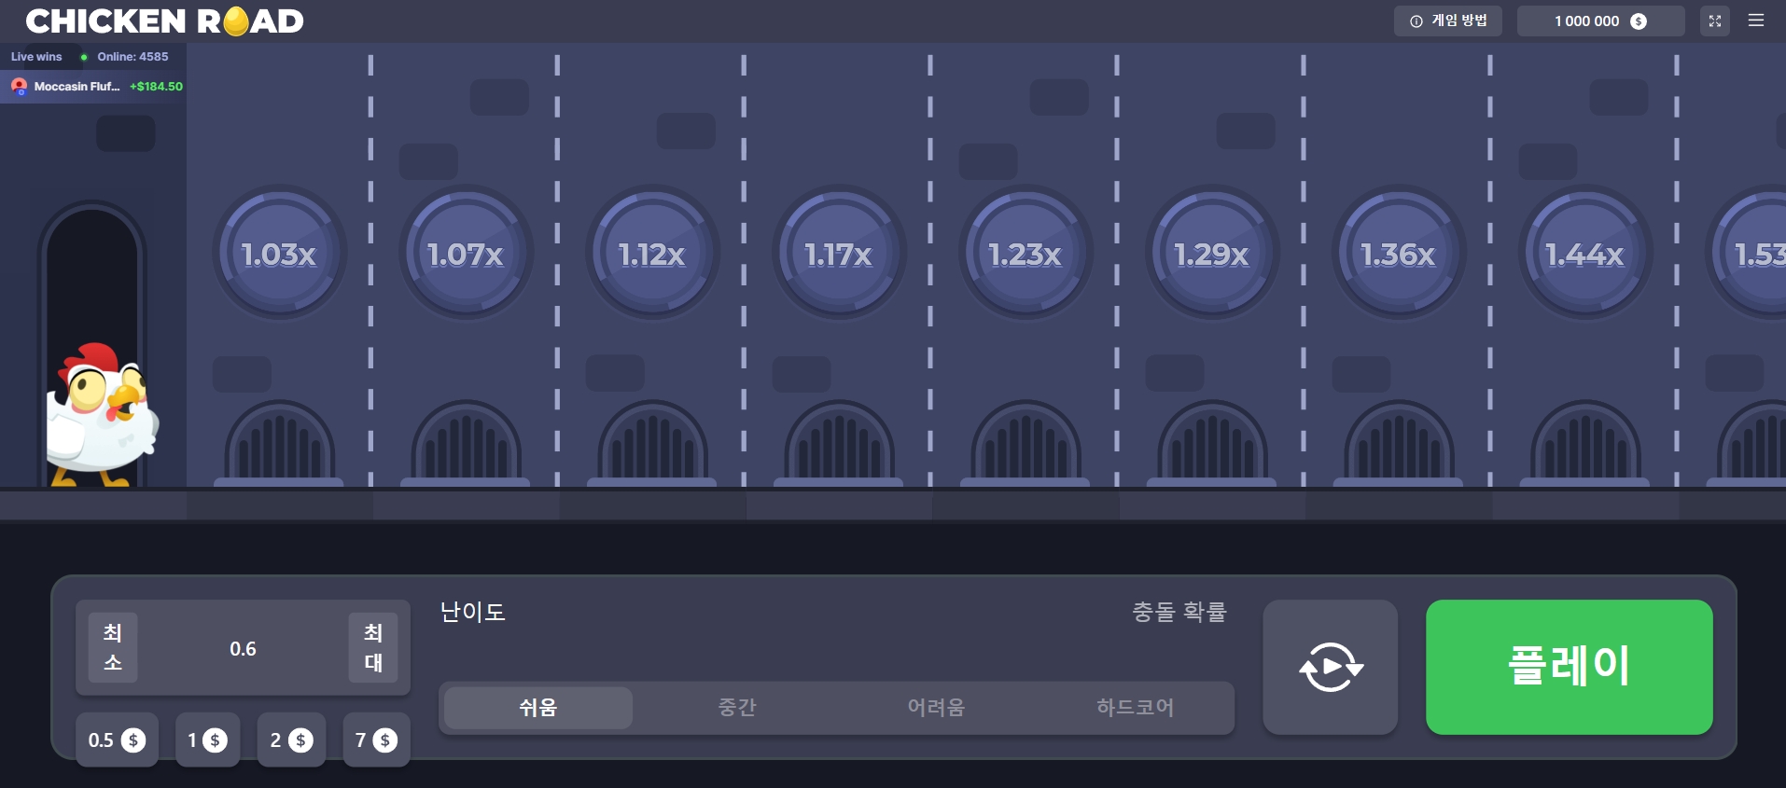This screenshot has width=1786, height=788.
Task: Choose the 7 dollar preset bet
Action: (376, 740)
